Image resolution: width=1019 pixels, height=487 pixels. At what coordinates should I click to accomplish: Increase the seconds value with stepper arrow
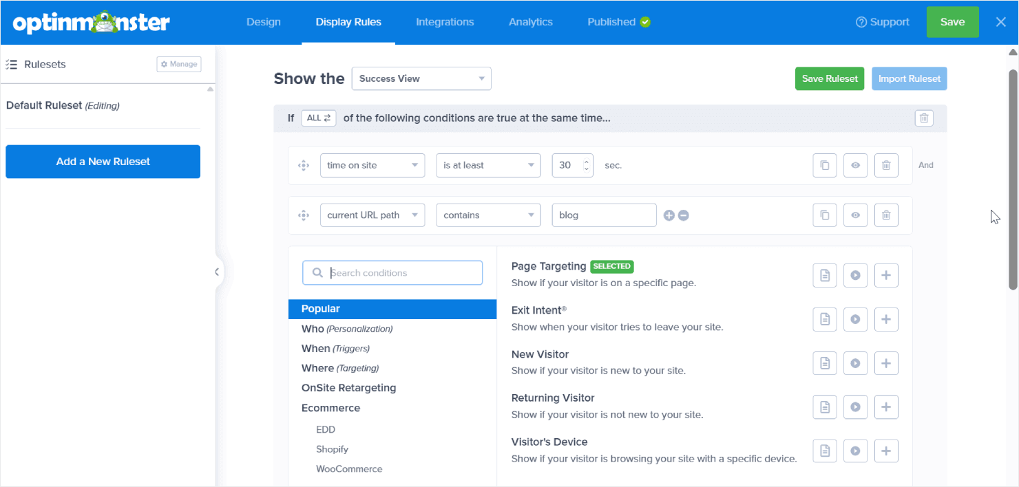(587, 162)
